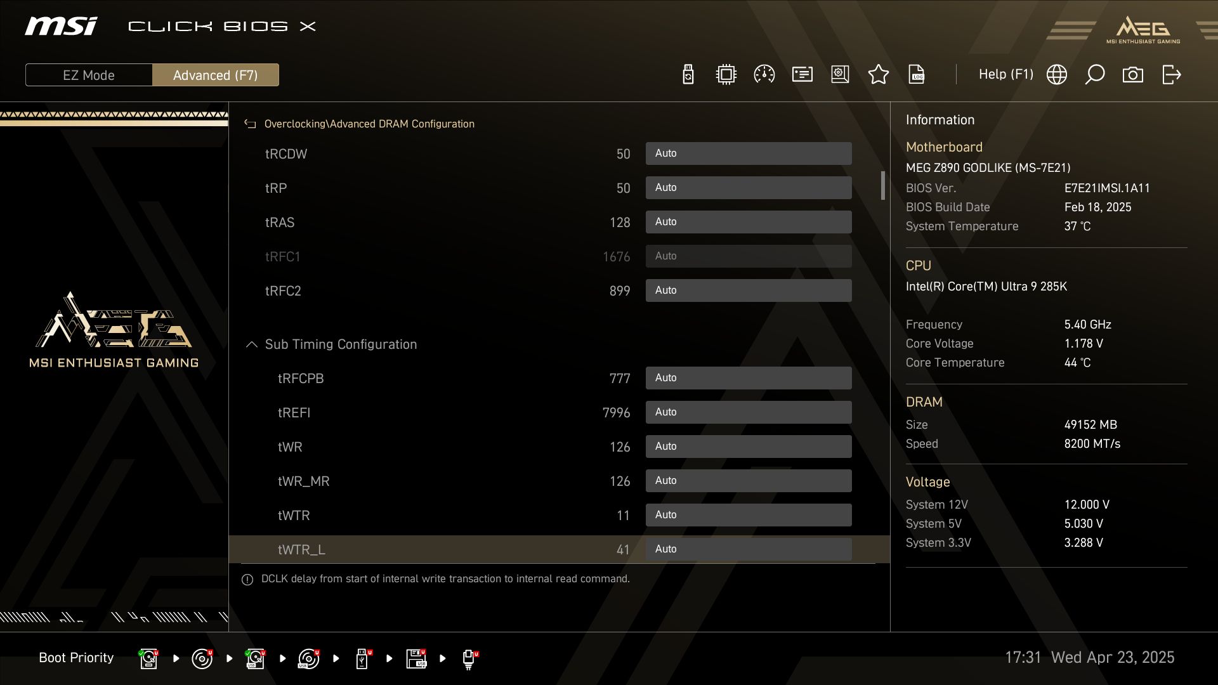
Task: Click the MSI logo at top left
Action: (x=61, y=26)
